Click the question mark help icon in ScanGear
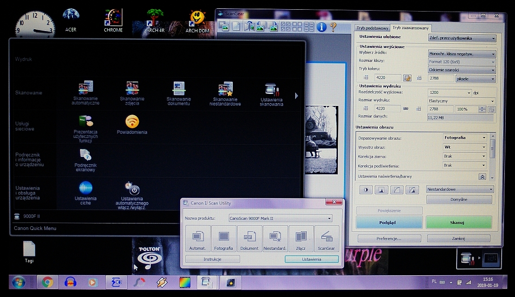 [333, 27]
